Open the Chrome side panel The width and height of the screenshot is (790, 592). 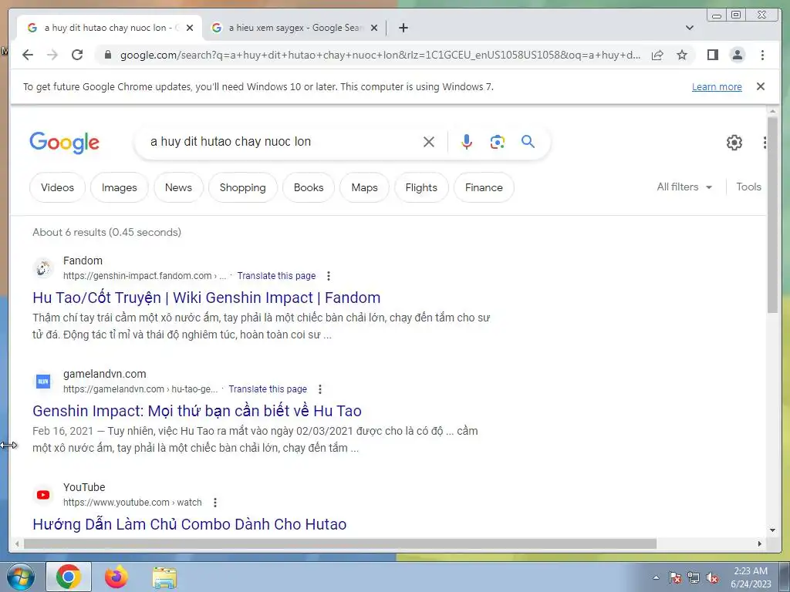tap(712, 55)
